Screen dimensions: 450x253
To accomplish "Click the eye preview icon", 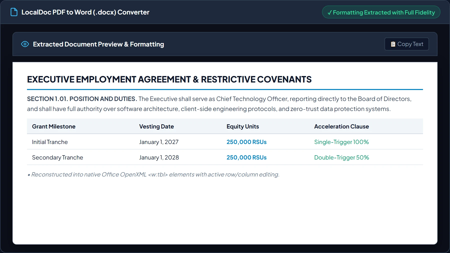I will coord(25,44).
